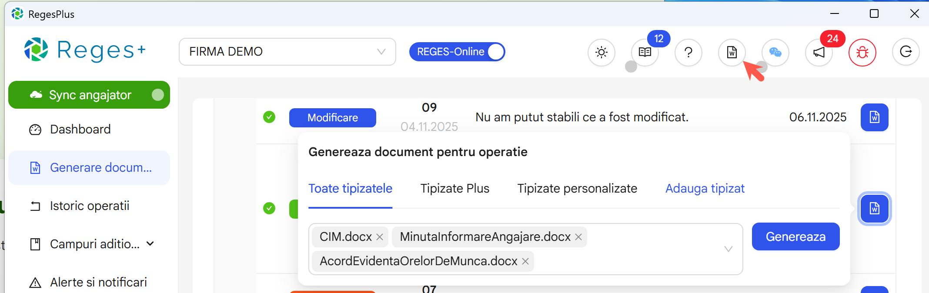
Task: Toggle the Sync angajator indicator
Action: 158,95
